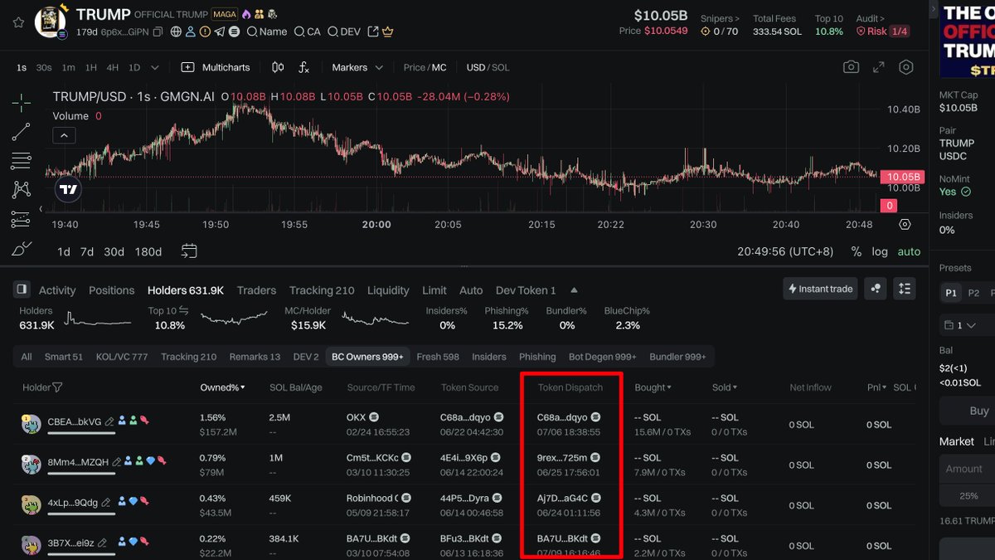This screenshot has width=995, height=560.
Task: Expand the chart to fullscreen mode
Action: [x=878, y=66]
